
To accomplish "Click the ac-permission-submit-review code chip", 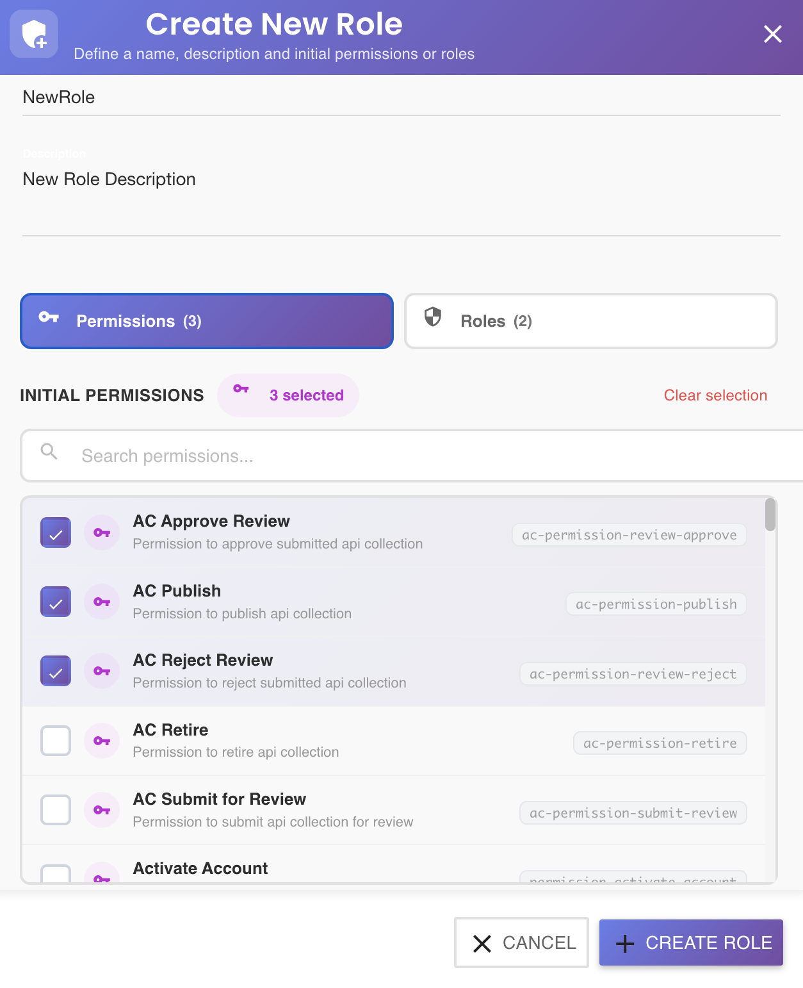I will coord(633,813).
